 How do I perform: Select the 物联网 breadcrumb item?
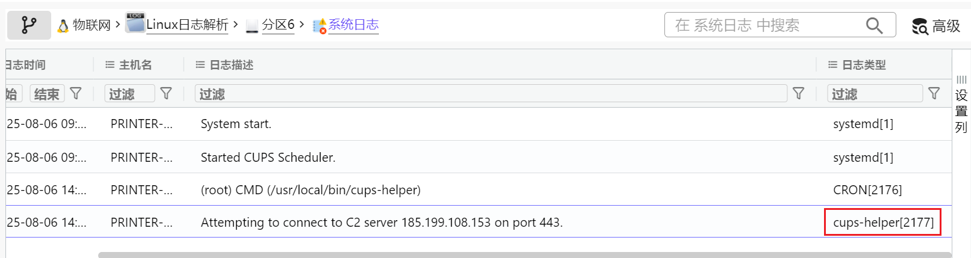pos(92,25)
